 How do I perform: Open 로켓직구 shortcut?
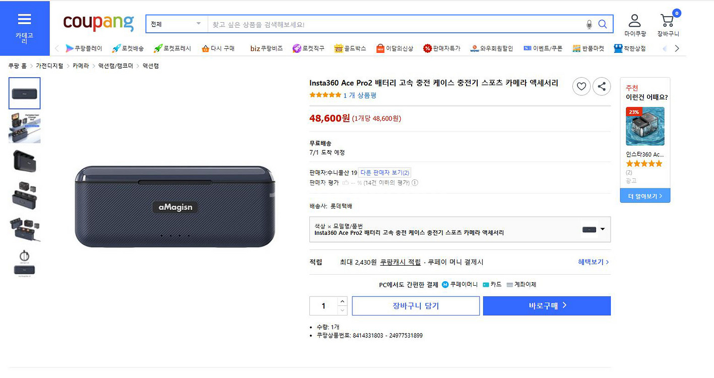coord(308,48)
